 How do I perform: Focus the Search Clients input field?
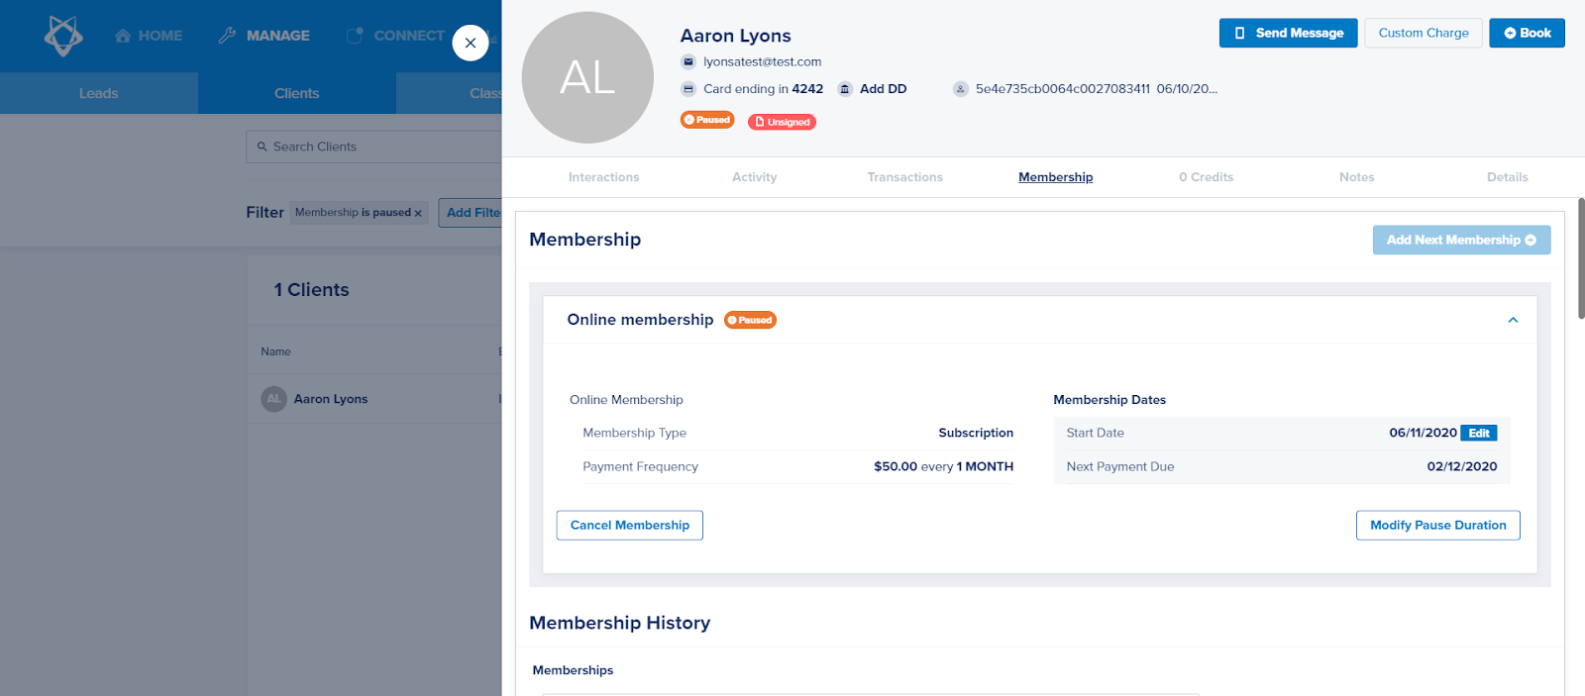coord(376,147)
